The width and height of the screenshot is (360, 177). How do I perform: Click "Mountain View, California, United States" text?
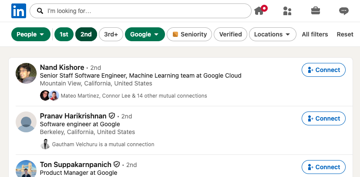tap(96, 83)
